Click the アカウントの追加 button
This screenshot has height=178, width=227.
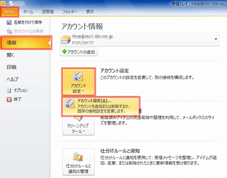(79, 52)
